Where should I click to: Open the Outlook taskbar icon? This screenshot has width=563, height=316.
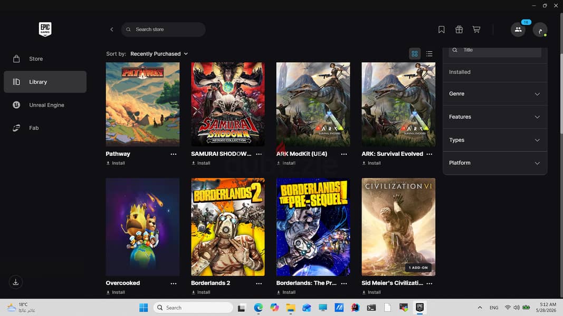click(x=307, y=308)
